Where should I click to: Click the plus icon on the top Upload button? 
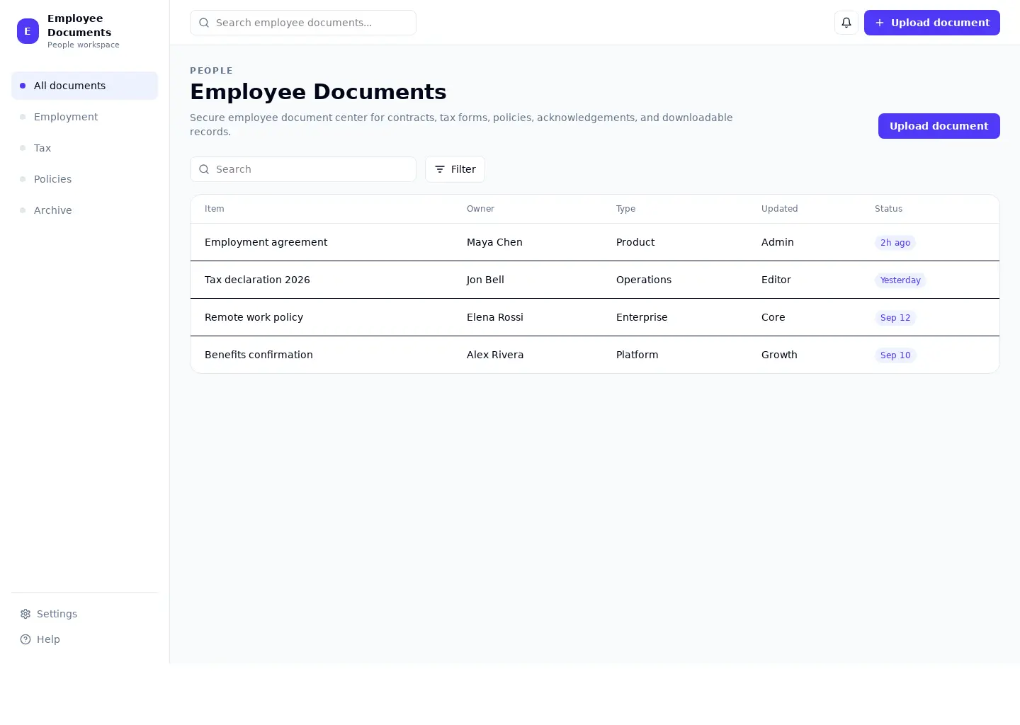880,23
